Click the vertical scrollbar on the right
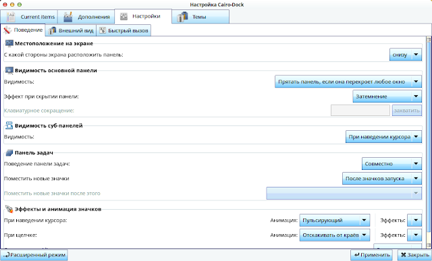Viewport: 432px width, 261px height. point(428,142)
